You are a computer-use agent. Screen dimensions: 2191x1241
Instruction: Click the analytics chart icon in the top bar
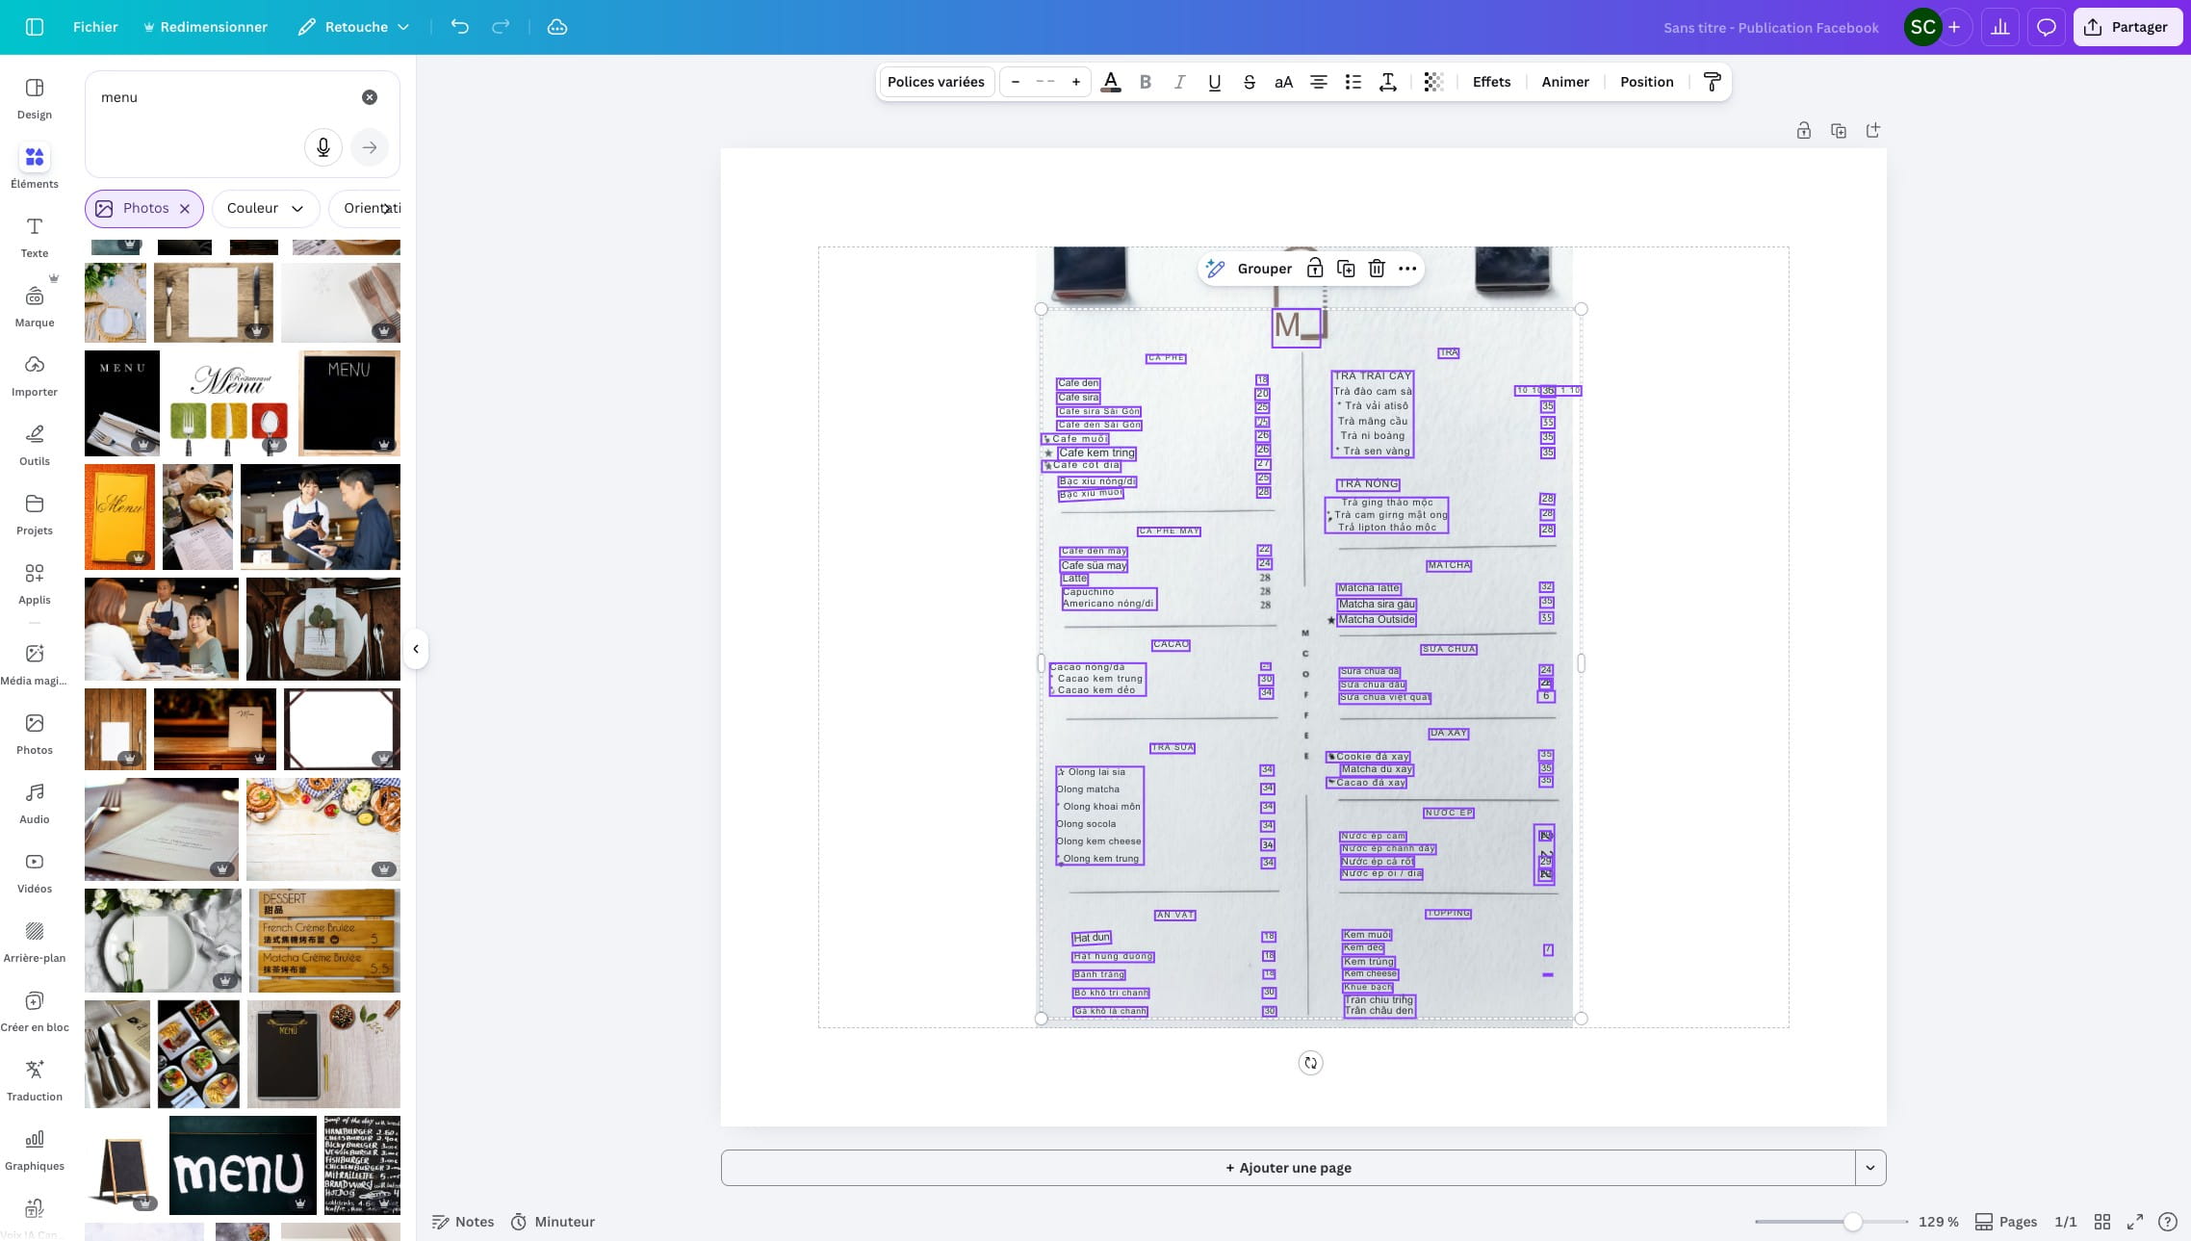pyautogui.click(x=2000, y=27)
